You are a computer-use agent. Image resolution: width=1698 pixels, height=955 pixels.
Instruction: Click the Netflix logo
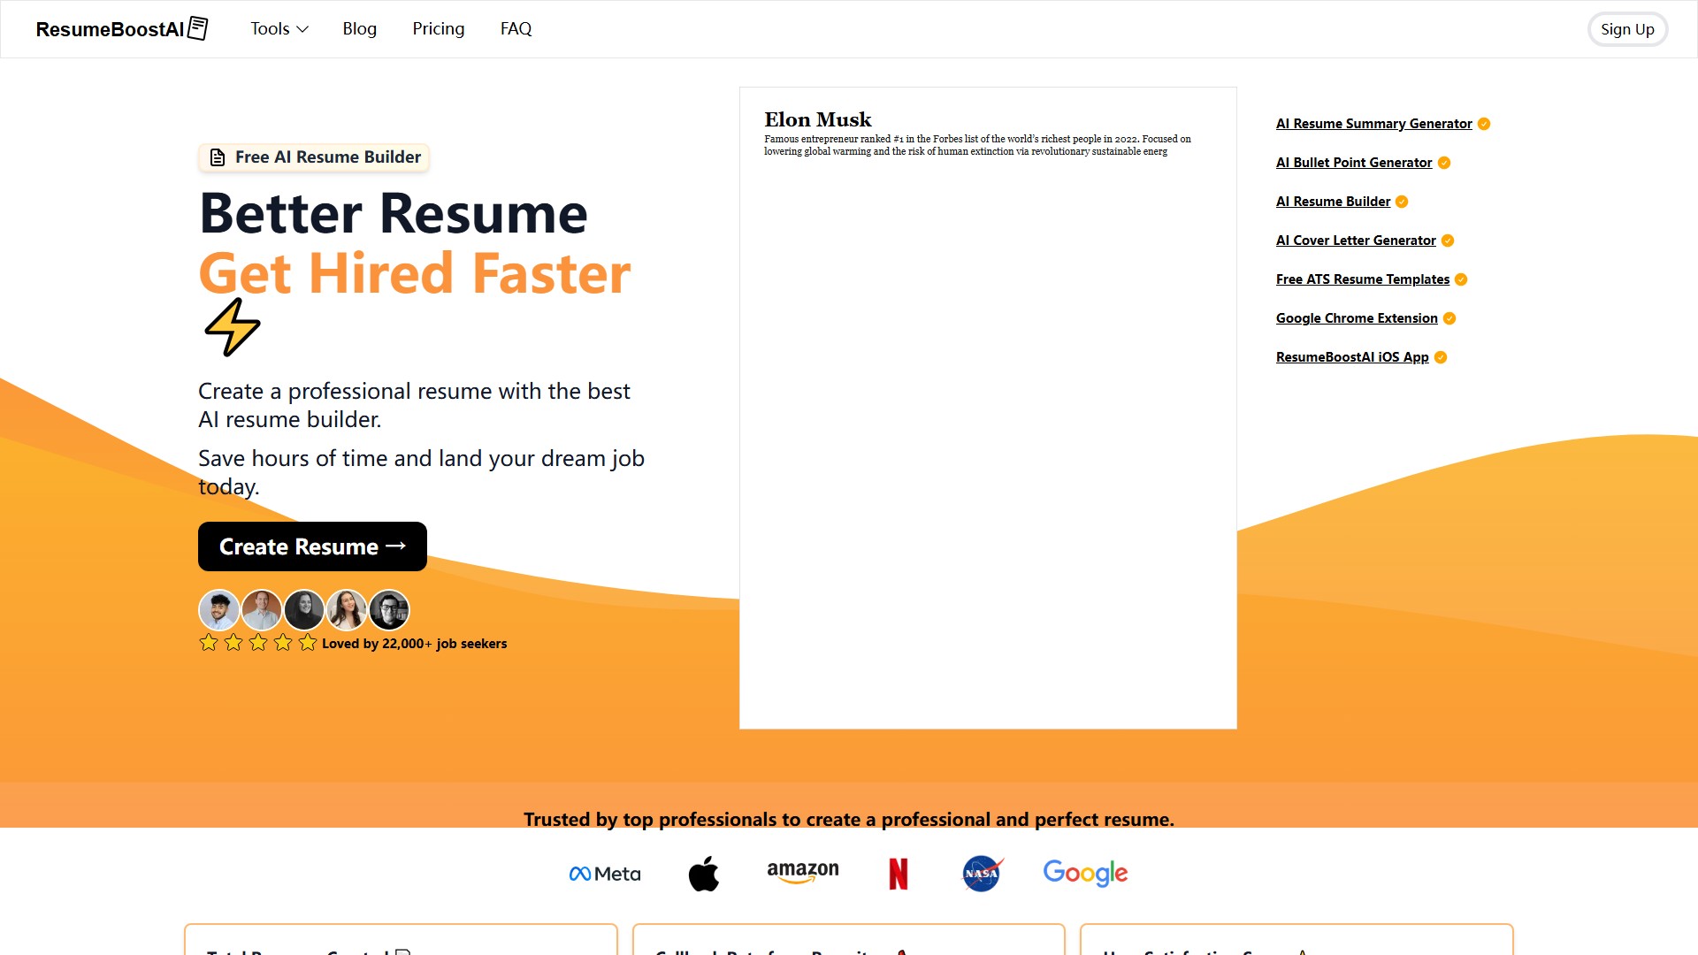pyautogui.click(x=899, y=873)
